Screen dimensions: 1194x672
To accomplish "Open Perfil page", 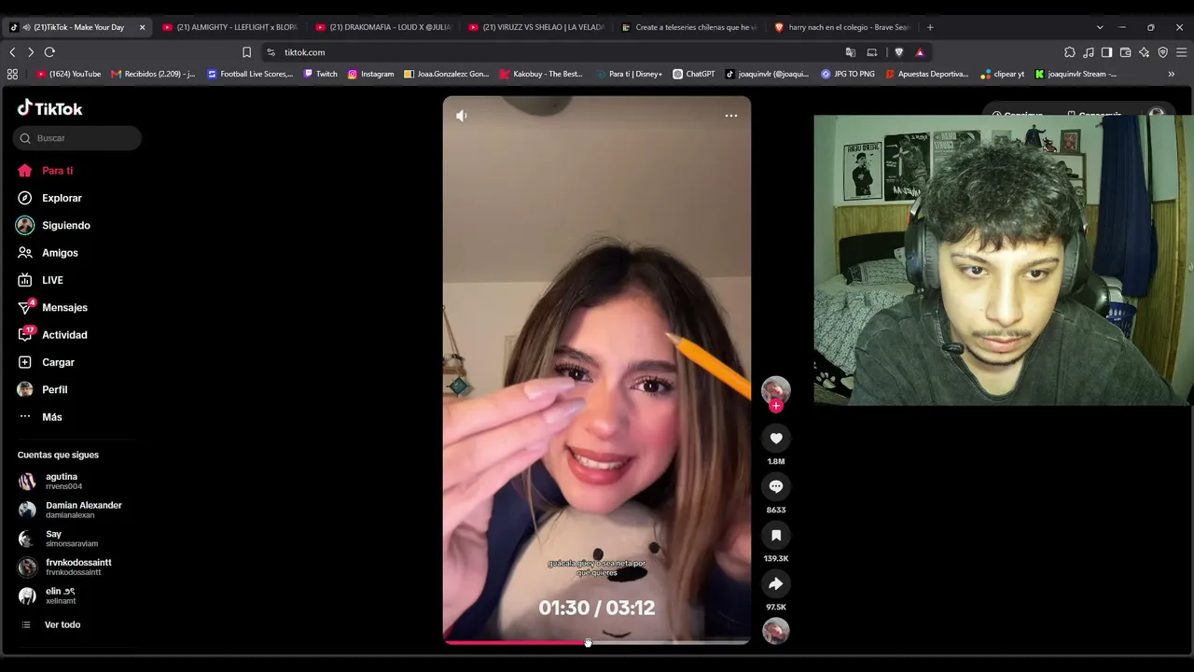I will pyautogui.click(x=42, y=389).
